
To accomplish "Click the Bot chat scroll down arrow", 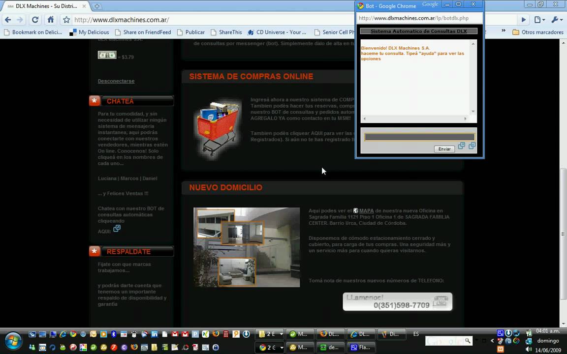I will (x=473, y=111).
